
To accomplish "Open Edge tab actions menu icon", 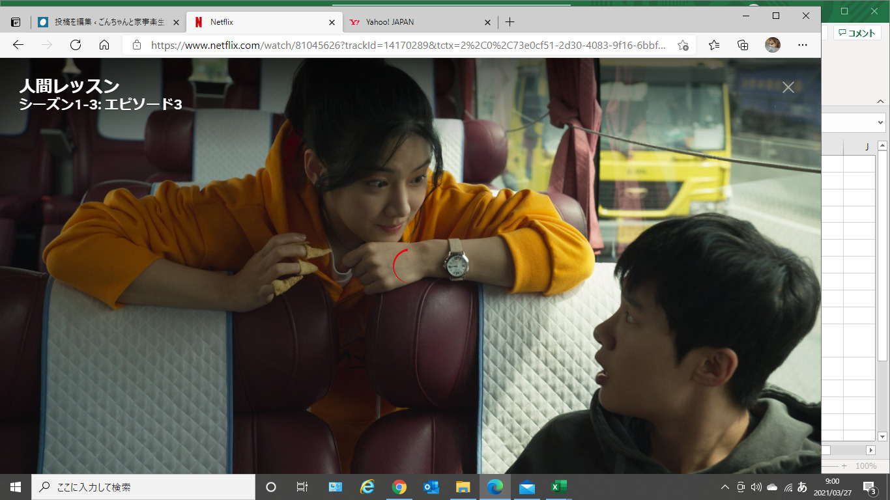I will point(16,22).
